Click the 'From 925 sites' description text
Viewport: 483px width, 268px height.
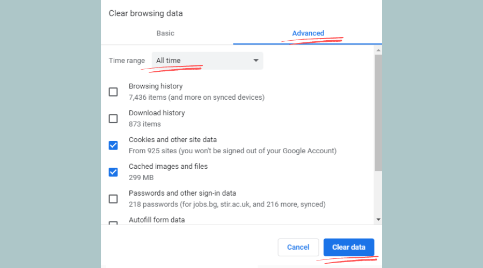[x=232, y=151]
